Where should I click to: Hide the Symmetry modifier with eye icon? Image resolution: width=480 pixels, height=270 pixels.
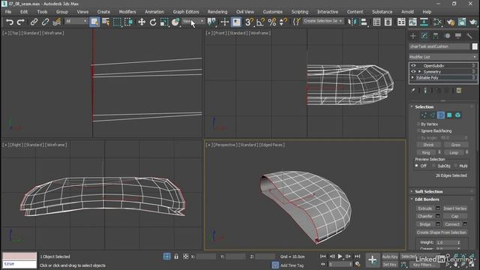413,72
